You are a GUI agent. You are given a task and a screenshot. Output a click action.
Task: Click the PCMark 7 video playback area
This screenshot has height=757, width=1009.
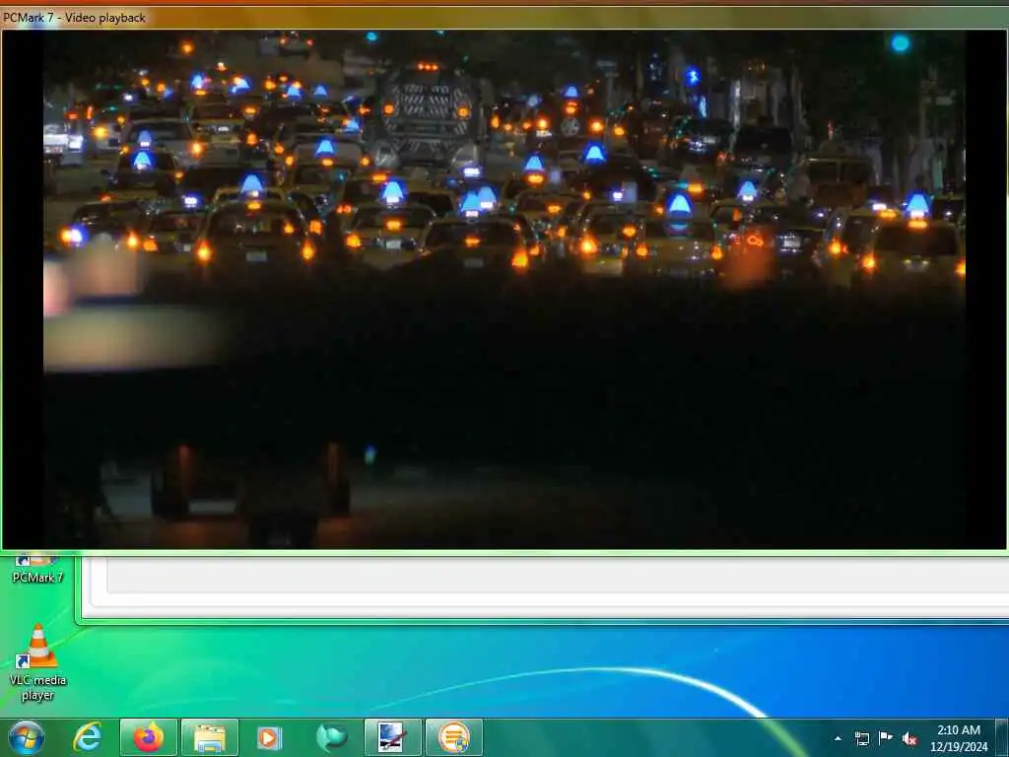point(504,290)
